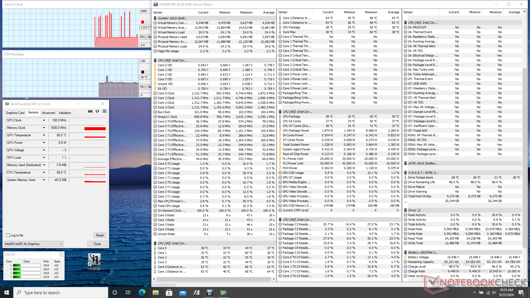Expand the Memory Used (Dedicated) dropdown
530x298 pixels.
(44, 165)
